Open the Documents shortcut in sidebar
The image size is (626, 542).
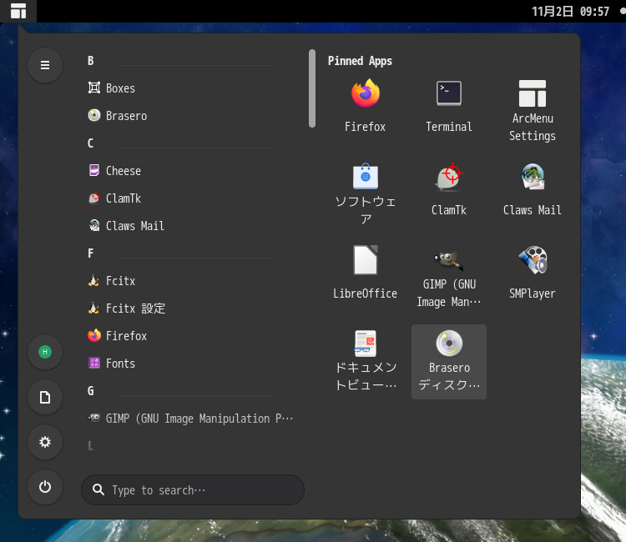pyautogui.click(x=45, y=397)
